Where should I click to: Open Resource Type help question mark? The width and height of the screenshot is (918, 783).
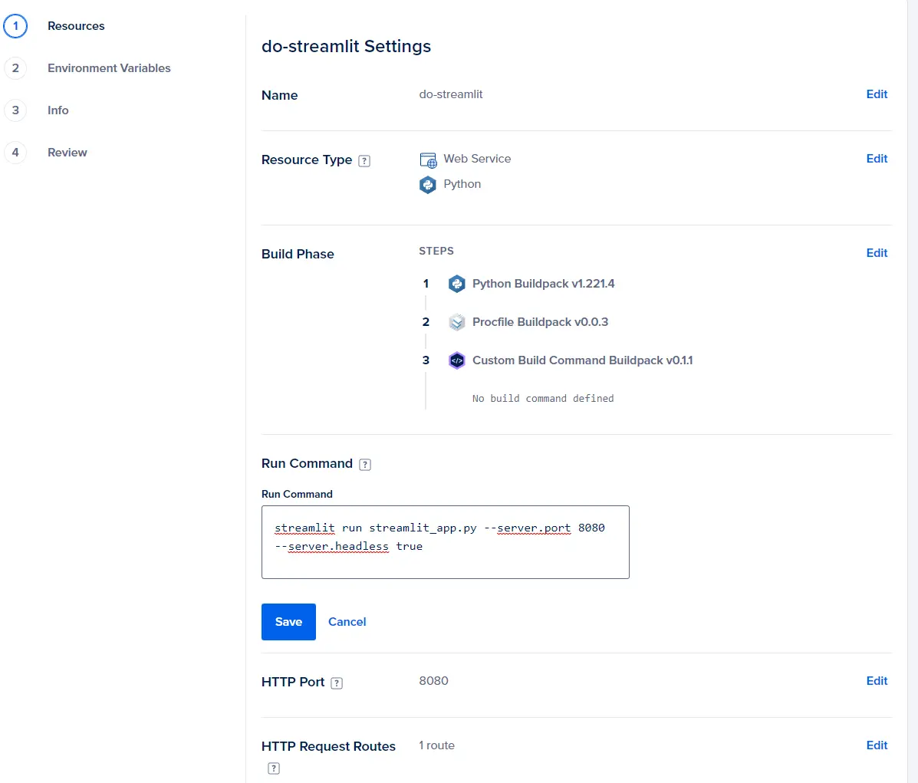[364, 160]
